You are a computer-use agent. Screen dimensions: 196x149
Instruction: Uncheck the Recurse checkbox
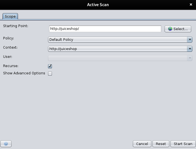coord(50,66)
